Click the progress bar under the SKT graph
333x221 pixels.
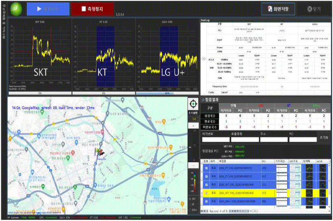click(x=40, y=93)
